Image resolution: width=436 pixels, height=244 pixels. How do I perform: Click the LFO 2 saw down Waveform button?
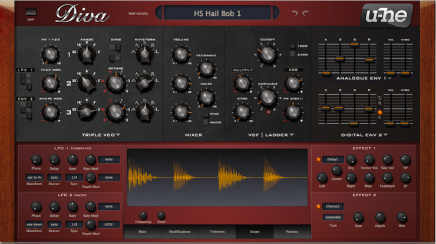tap(35, 224)
